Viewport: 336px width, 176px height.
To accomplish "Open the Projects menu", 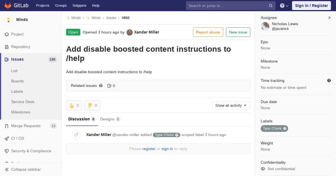I will 43,6.
